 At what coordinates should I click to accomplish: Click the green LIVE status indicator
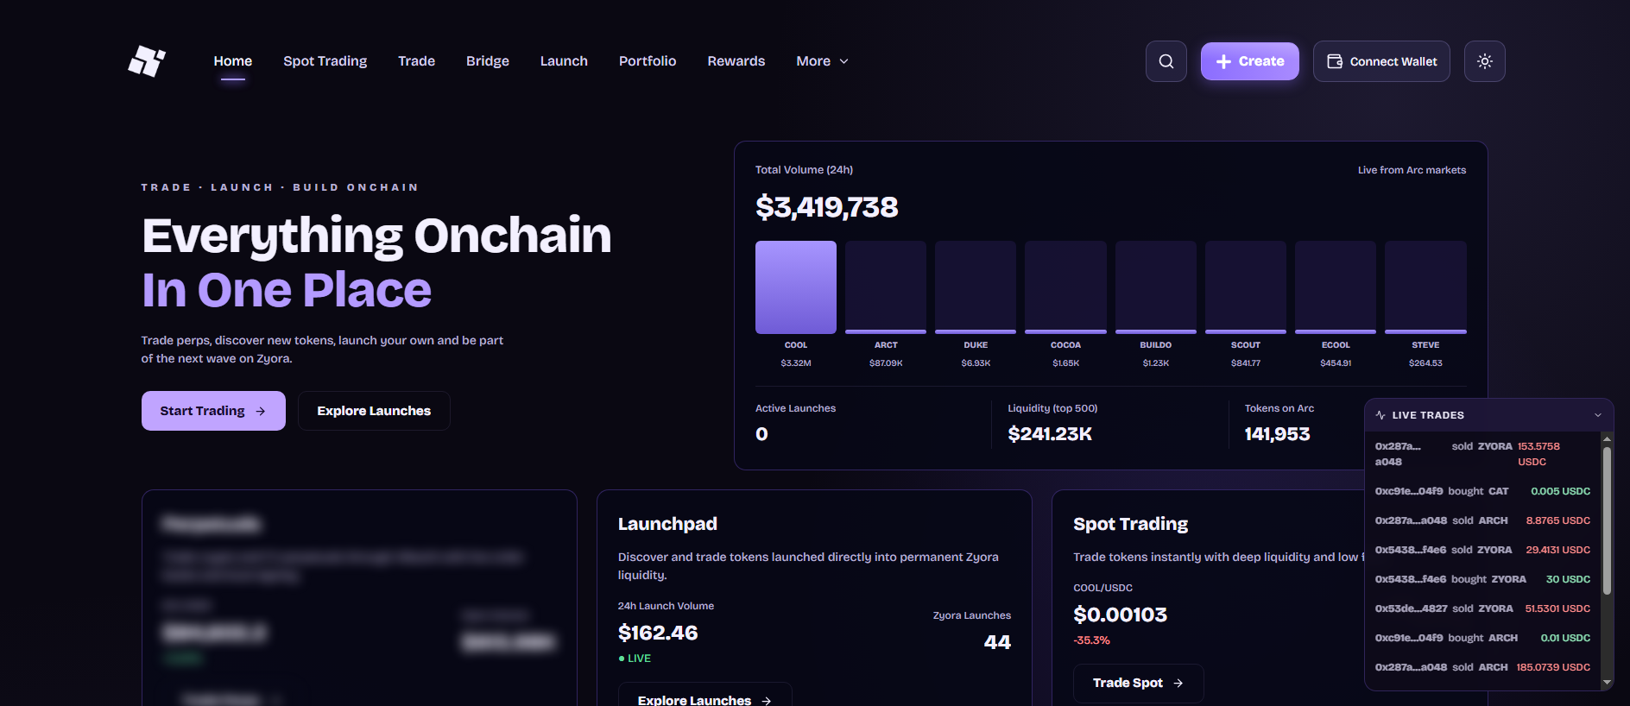(635, 659)
